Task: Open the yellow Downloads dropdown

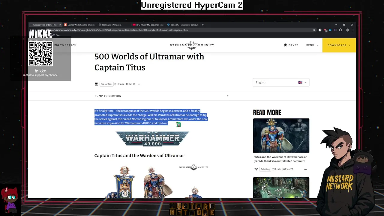Action: pos(339,45)
